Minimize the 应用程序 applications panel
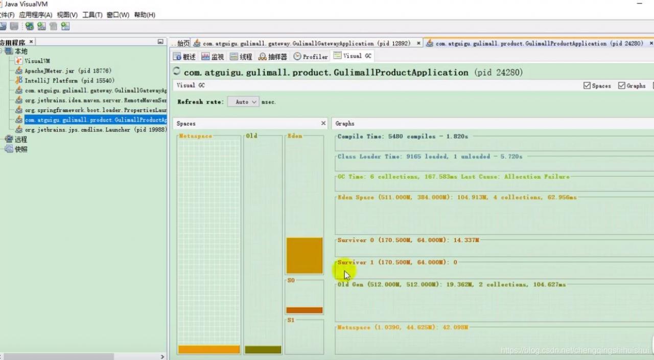 160,42
